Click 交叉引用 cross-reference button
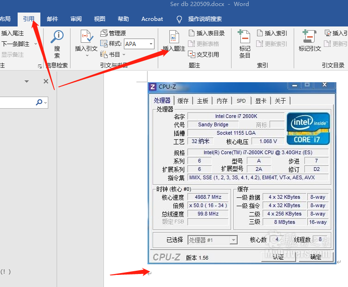Image resolution: width=348 pixels, height=287 pixels. (x=204, y=54)
